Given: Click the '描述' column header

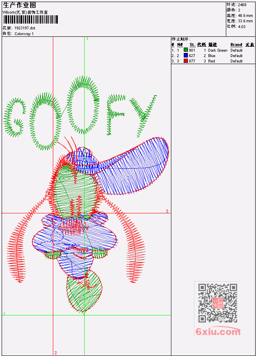Looking at the screenshot, I should (213, 45).
